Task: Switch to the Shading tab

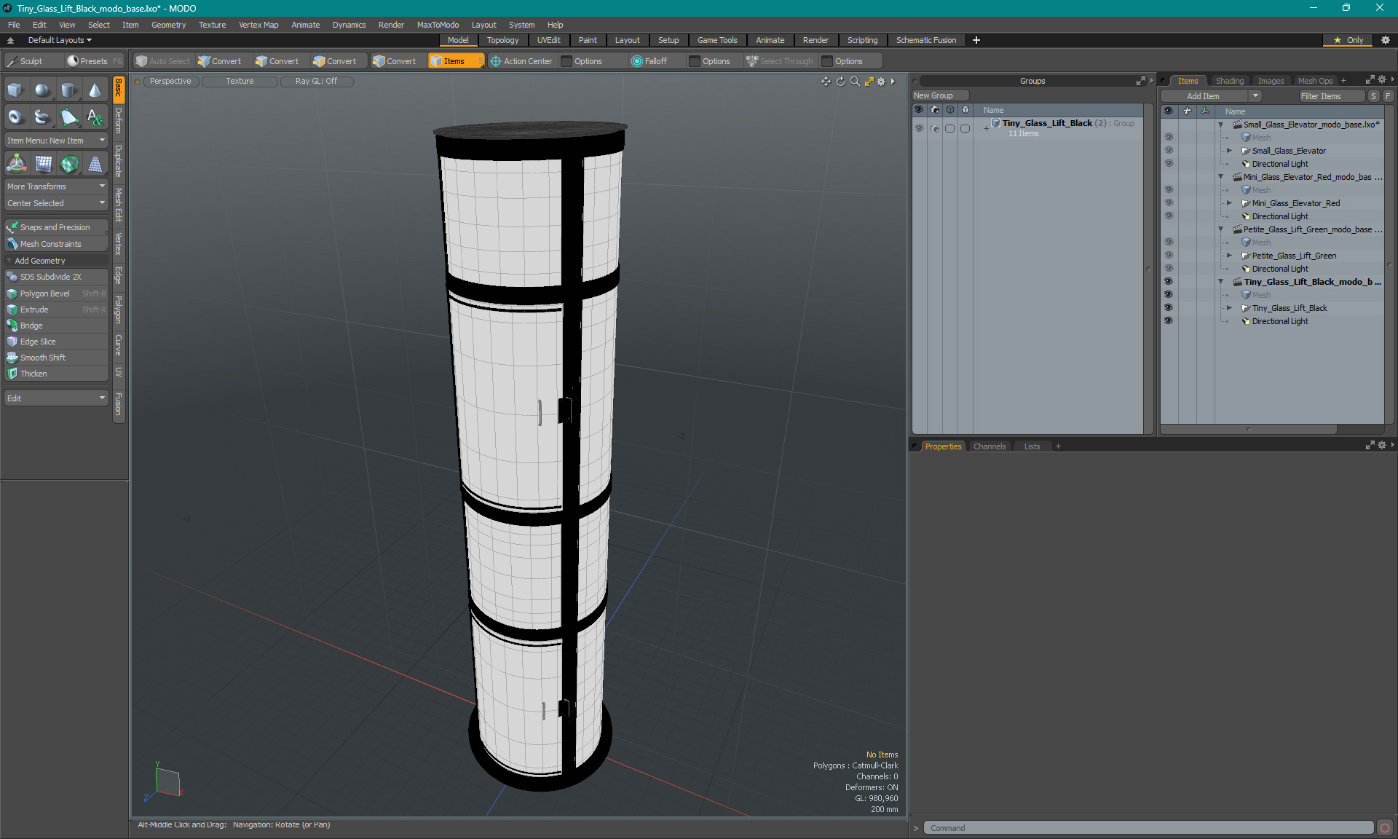Action: point(1230,81)
